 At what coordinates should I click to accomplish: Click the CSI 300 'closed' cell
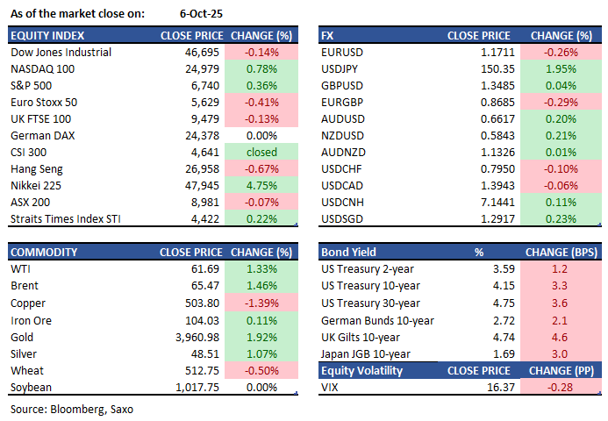259,153
